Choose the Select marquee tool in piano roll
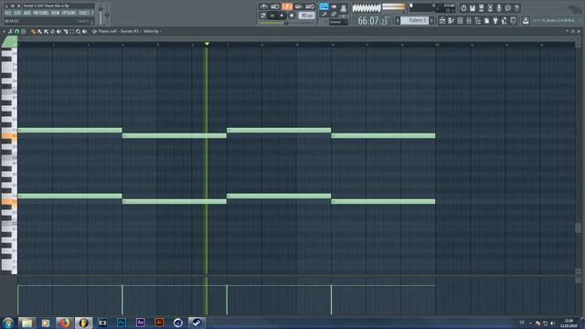This screenshot has height=329, width=585. tap(71, 32)
